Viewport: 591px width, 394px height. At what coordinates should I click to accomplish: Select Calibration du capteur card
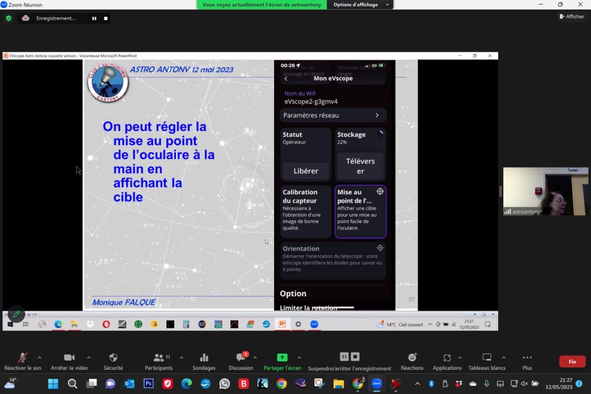pos(306,211)
